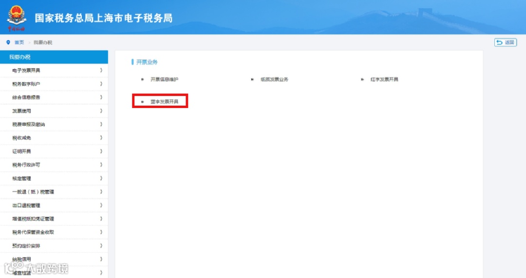The image size is (526, 278).
Task: Click the 返回 button
Action: point(506,42)
